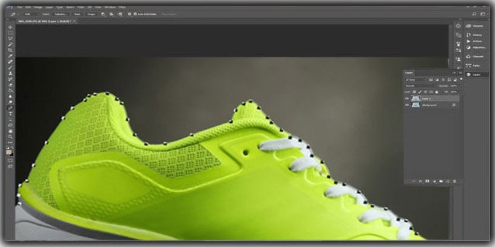Open the Filter menu
Image resolution: width=495 pixels, height=247 pixels.
point(81,7)
